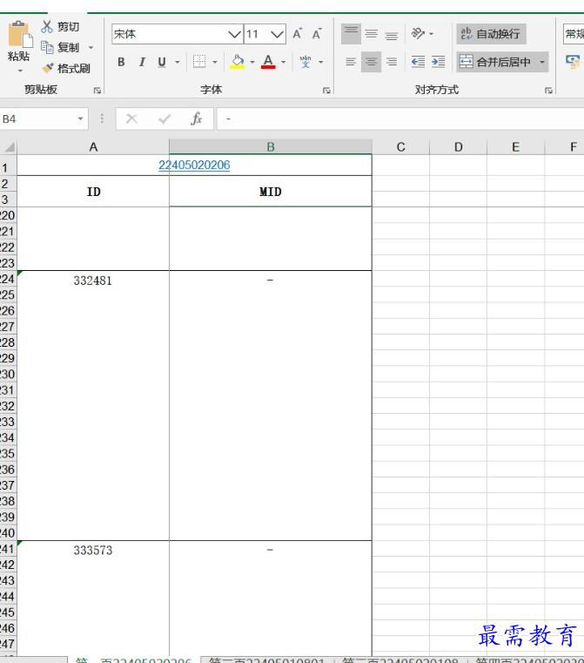The image size is (584, 663).
Task: Click the phonetic guide (wén 文) icon
Action: (305, 62)
